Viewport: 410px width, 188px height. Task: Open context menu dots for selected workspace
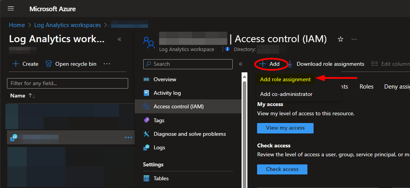pos(129,137)
